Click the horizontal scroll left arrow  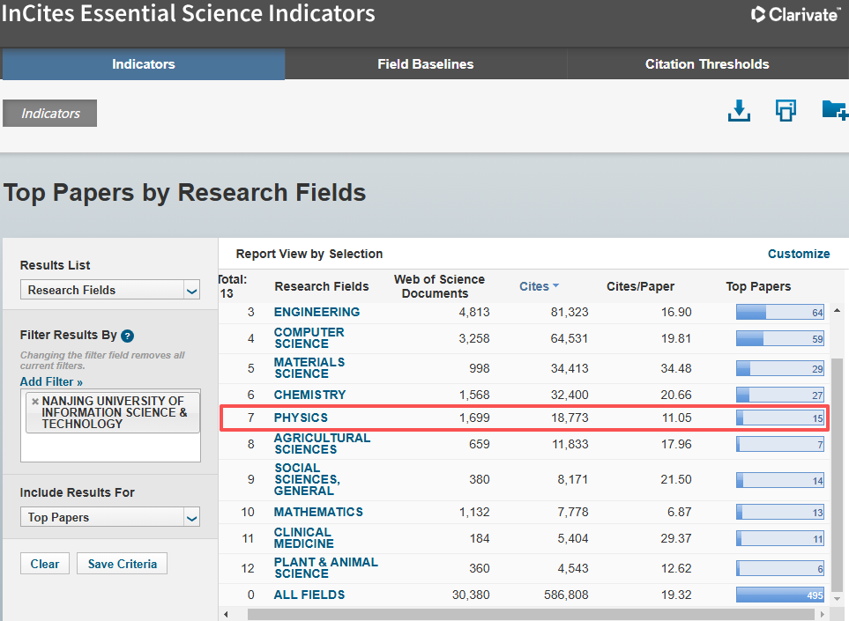[226, 615]
